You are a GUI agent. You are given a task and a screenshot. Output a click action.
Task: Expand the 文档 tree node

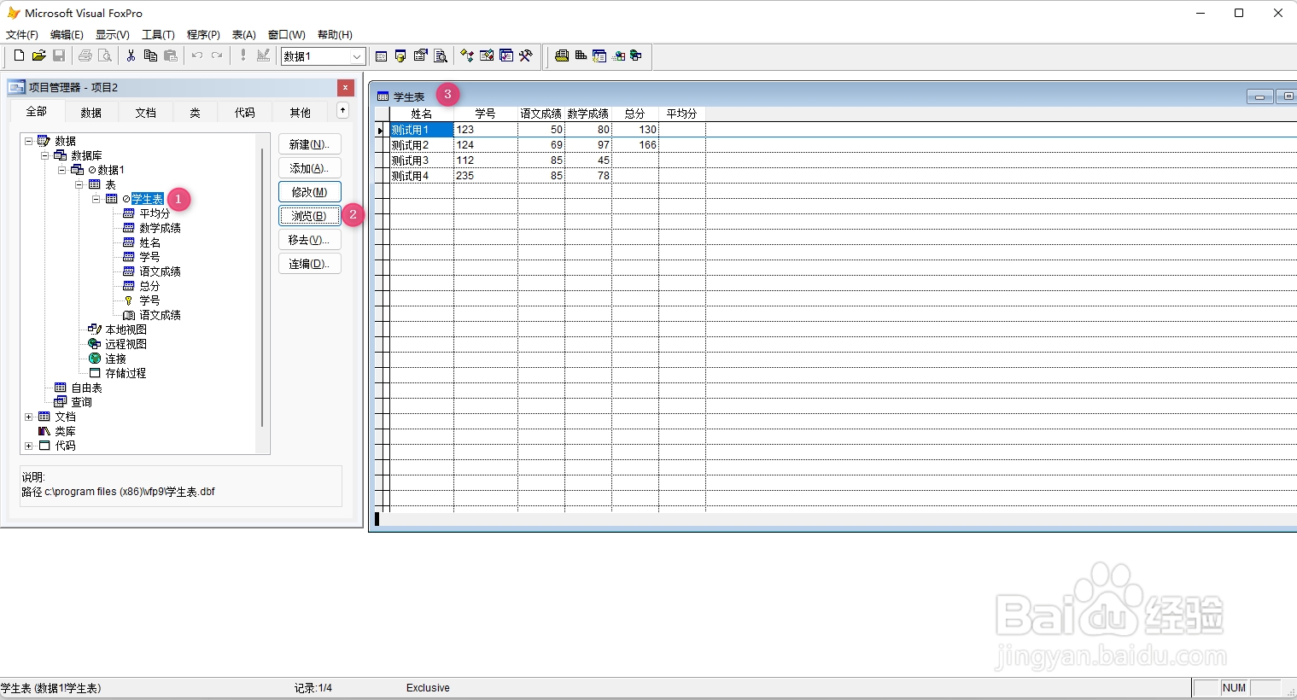[28, 417]
